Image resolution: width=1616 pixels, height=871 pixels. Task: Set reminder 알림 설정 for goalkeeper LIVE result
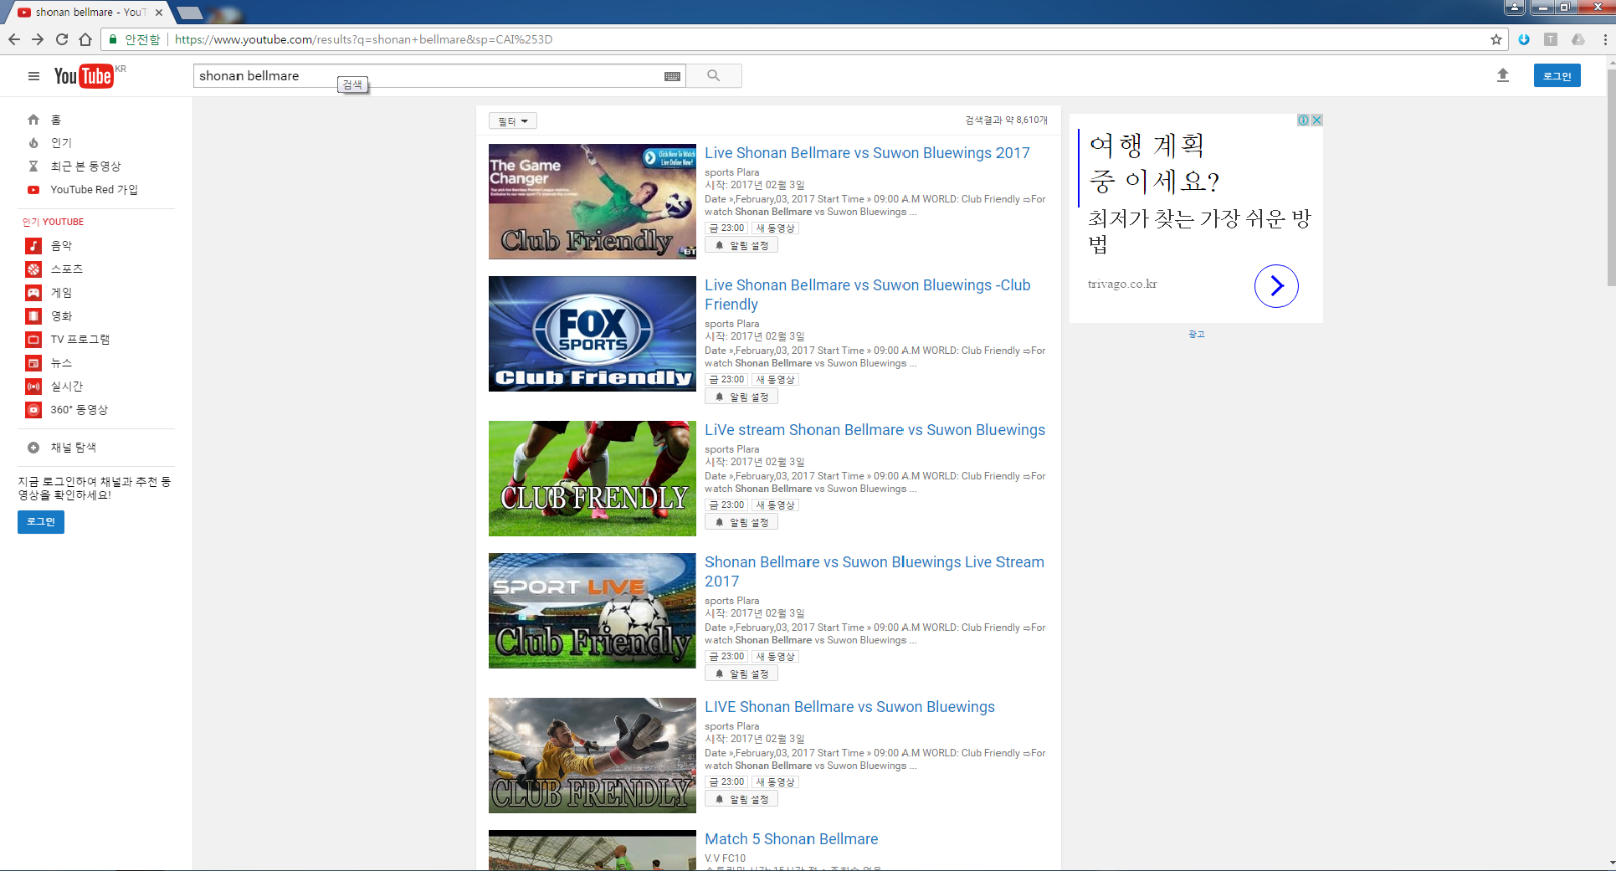click(741, 799)
